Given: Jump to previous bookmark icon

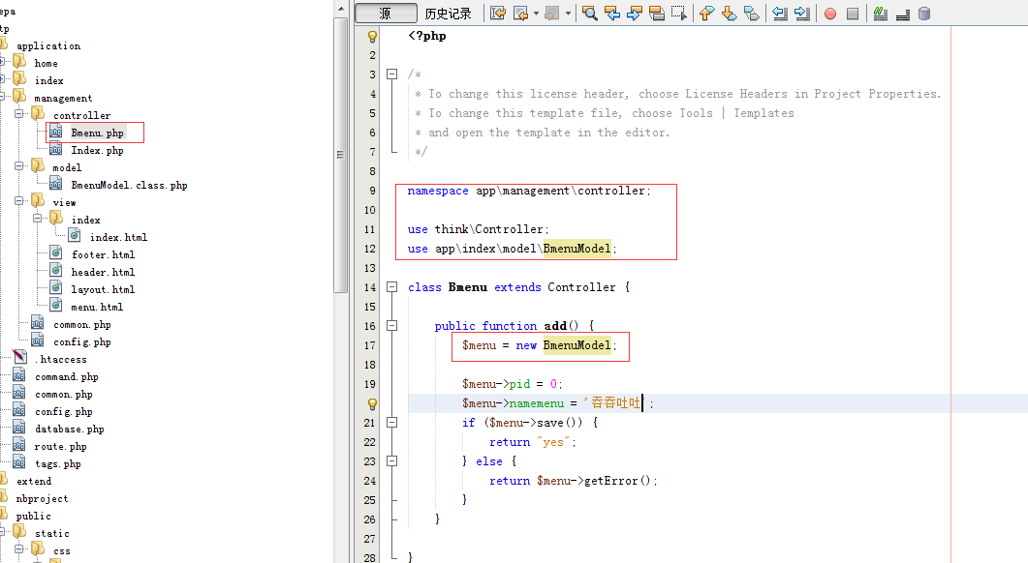Looking at the screenshot, I should tap(706, 14).
